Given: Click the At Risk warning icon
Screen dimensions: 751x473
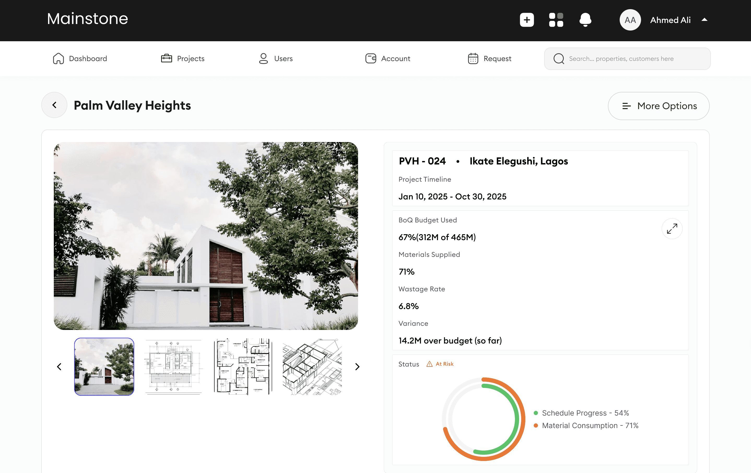Looking at the screenshot, I should click(430, 364).
